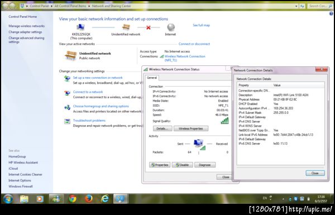335x215 pixels.
Task: Click the taskbar clock showing 17:16
Action: tap(321, 199)
